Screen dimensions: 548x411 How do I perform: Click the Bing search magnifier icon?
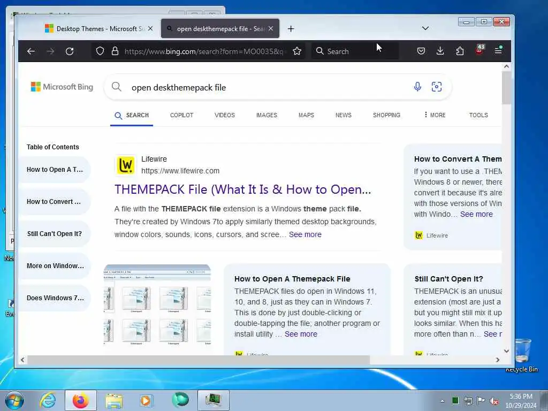click(116, 87)
